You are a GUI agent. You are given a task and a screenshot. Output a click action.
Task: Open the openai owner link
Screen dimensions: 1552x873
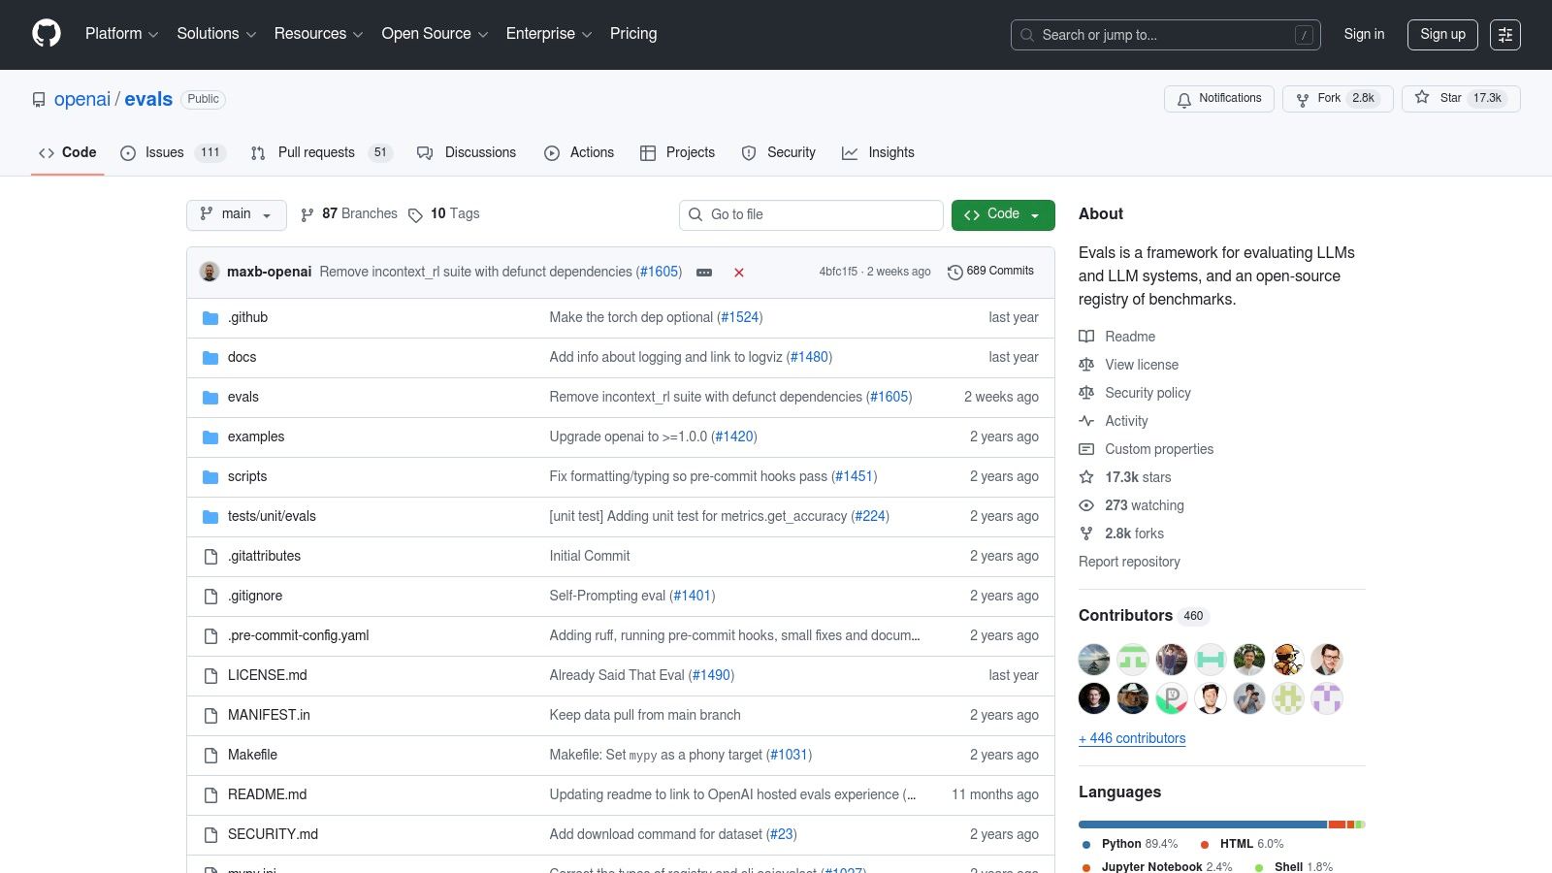pyautogui.click(x=82, y=99)
